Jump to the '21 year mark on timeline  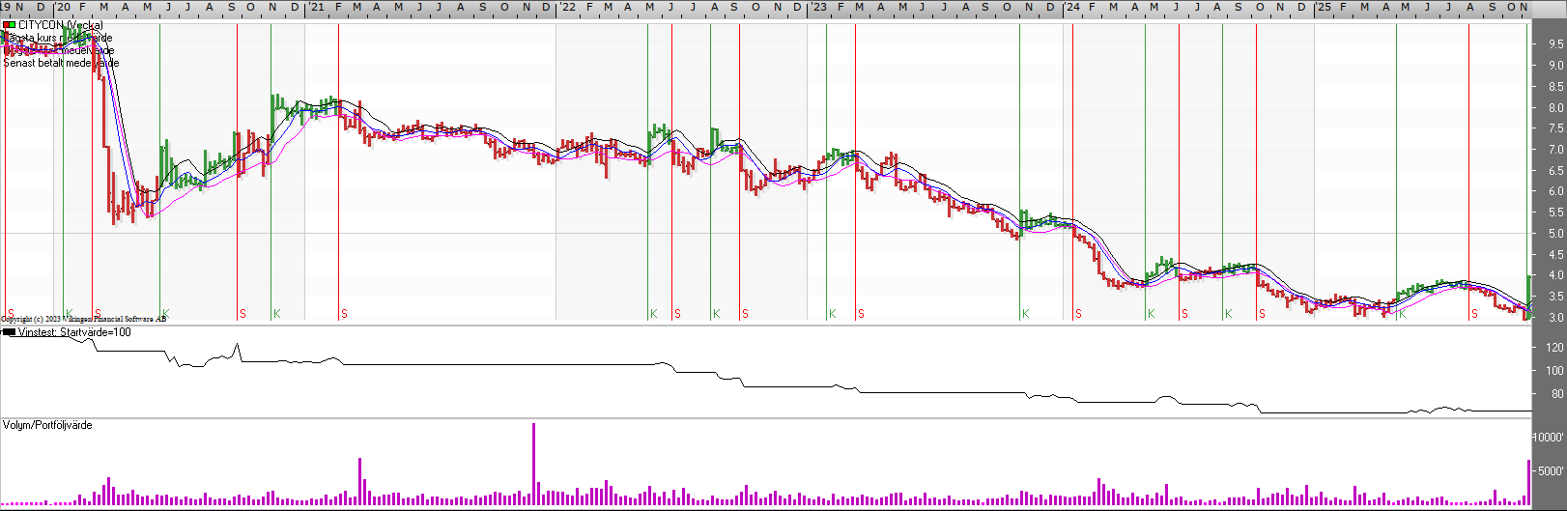coord(316,7)
